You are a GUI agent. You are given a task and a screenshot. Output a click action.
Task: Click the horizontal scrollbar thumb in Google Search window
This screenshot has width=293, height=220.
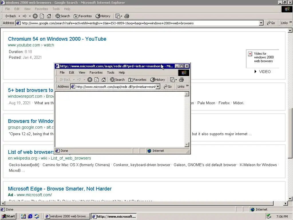point(139,203)
